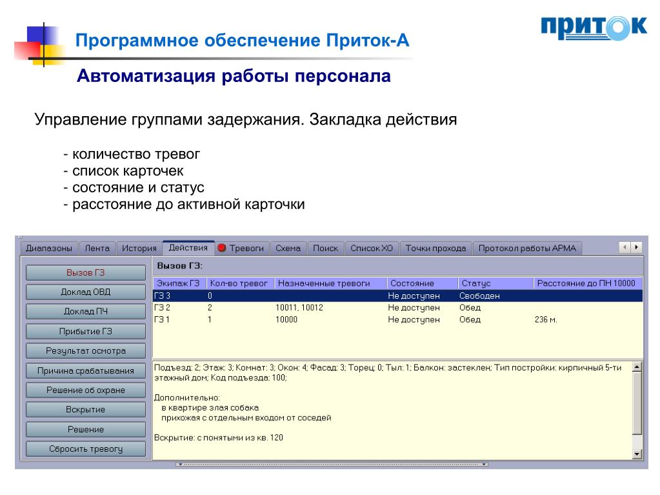Viewport: 660px width, 495px height.
Task: Click the Результат осмотра button
Action: (x=85, y=350)
